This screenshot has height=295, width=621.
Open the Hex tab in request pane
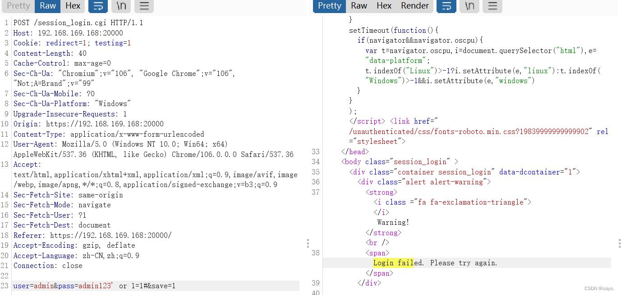[73, 6]
